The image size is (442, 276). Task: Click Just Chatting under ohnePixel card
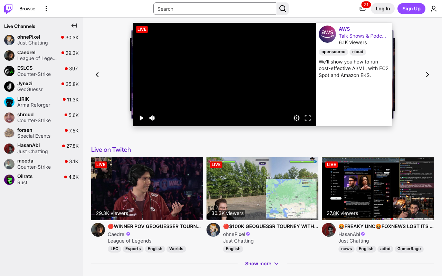click(x=238, y=241)
